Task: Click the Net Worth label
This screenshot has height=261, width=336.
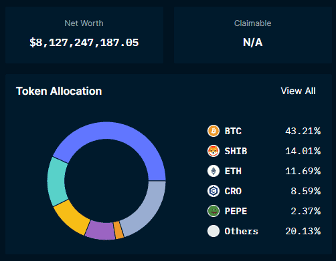Action: [84, 23]
